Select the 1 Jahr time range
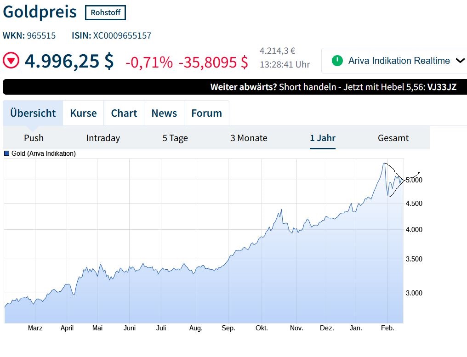The image size is (467, 357). click(x=323, y=138)
